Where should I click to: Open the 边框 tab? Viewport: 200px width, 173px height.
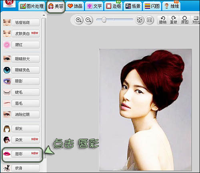(114, 6)
